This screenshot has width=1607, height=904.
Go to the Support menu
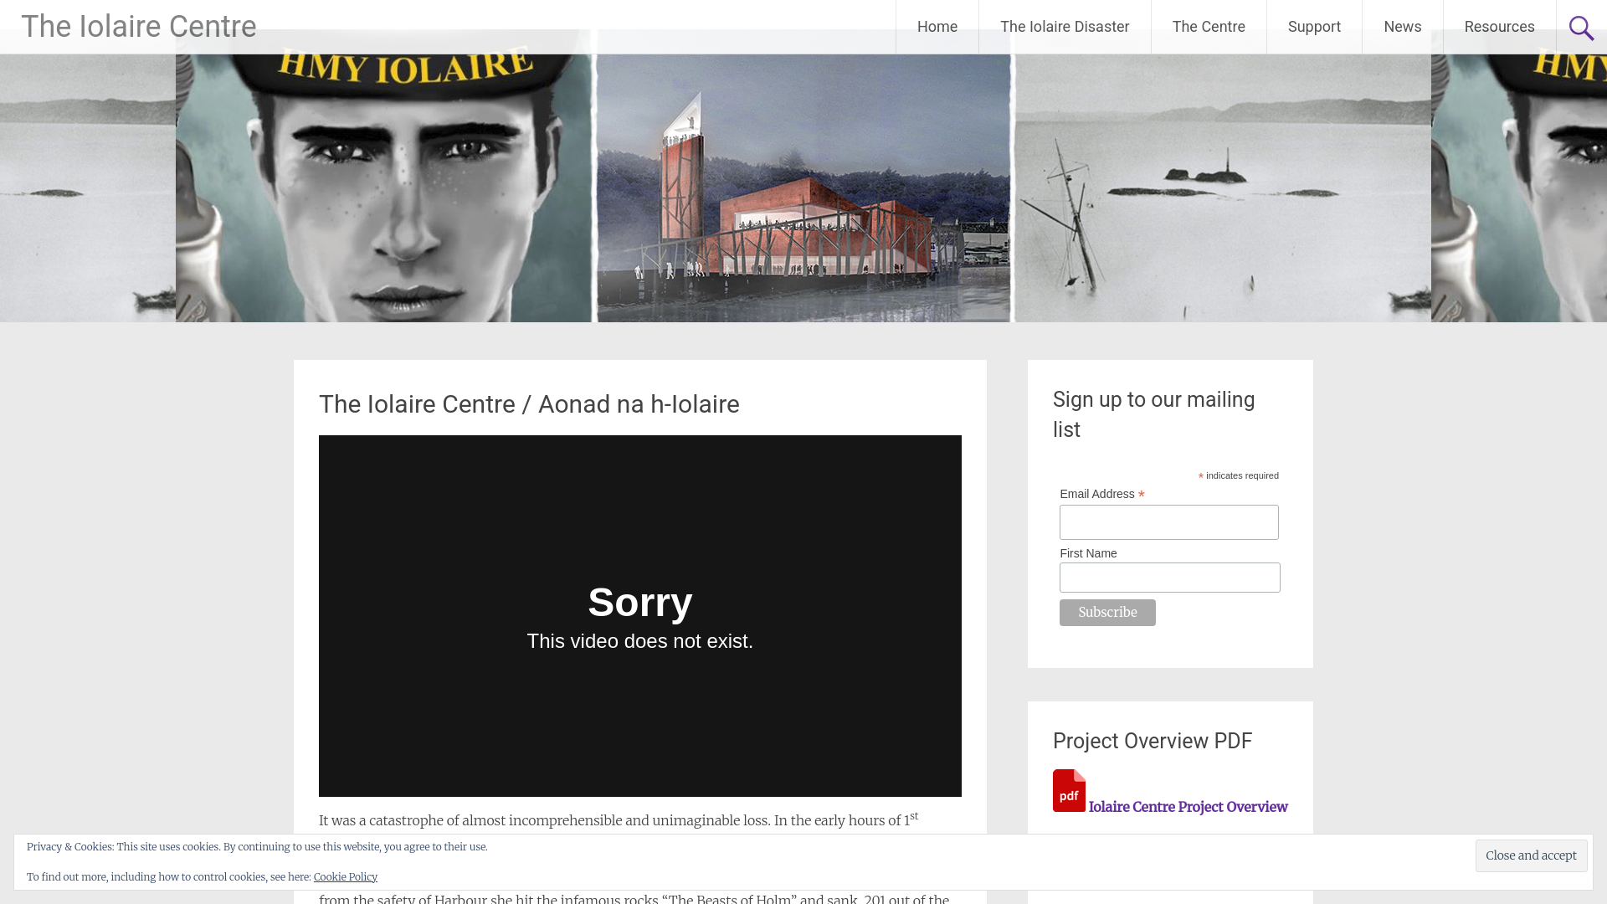[1314, 27]
